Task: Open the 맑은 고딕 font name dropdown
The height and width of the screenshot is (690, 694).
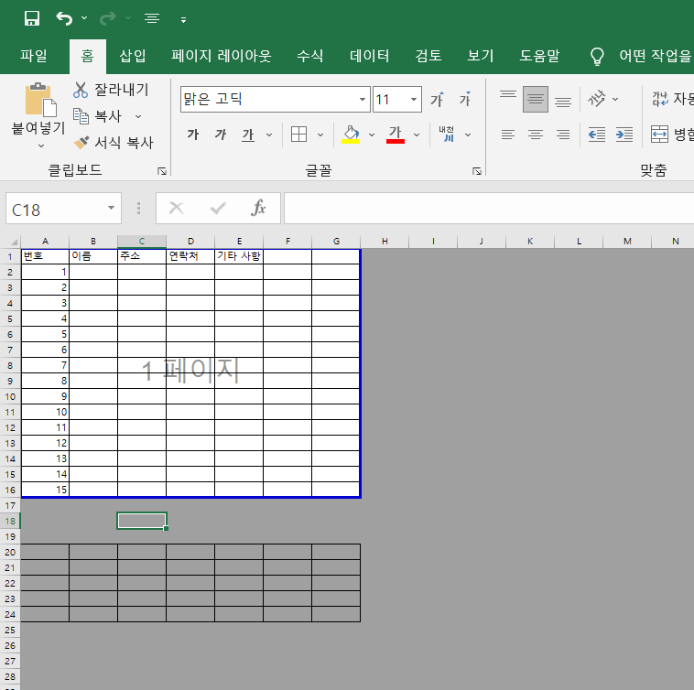Action: pos(363,99)
